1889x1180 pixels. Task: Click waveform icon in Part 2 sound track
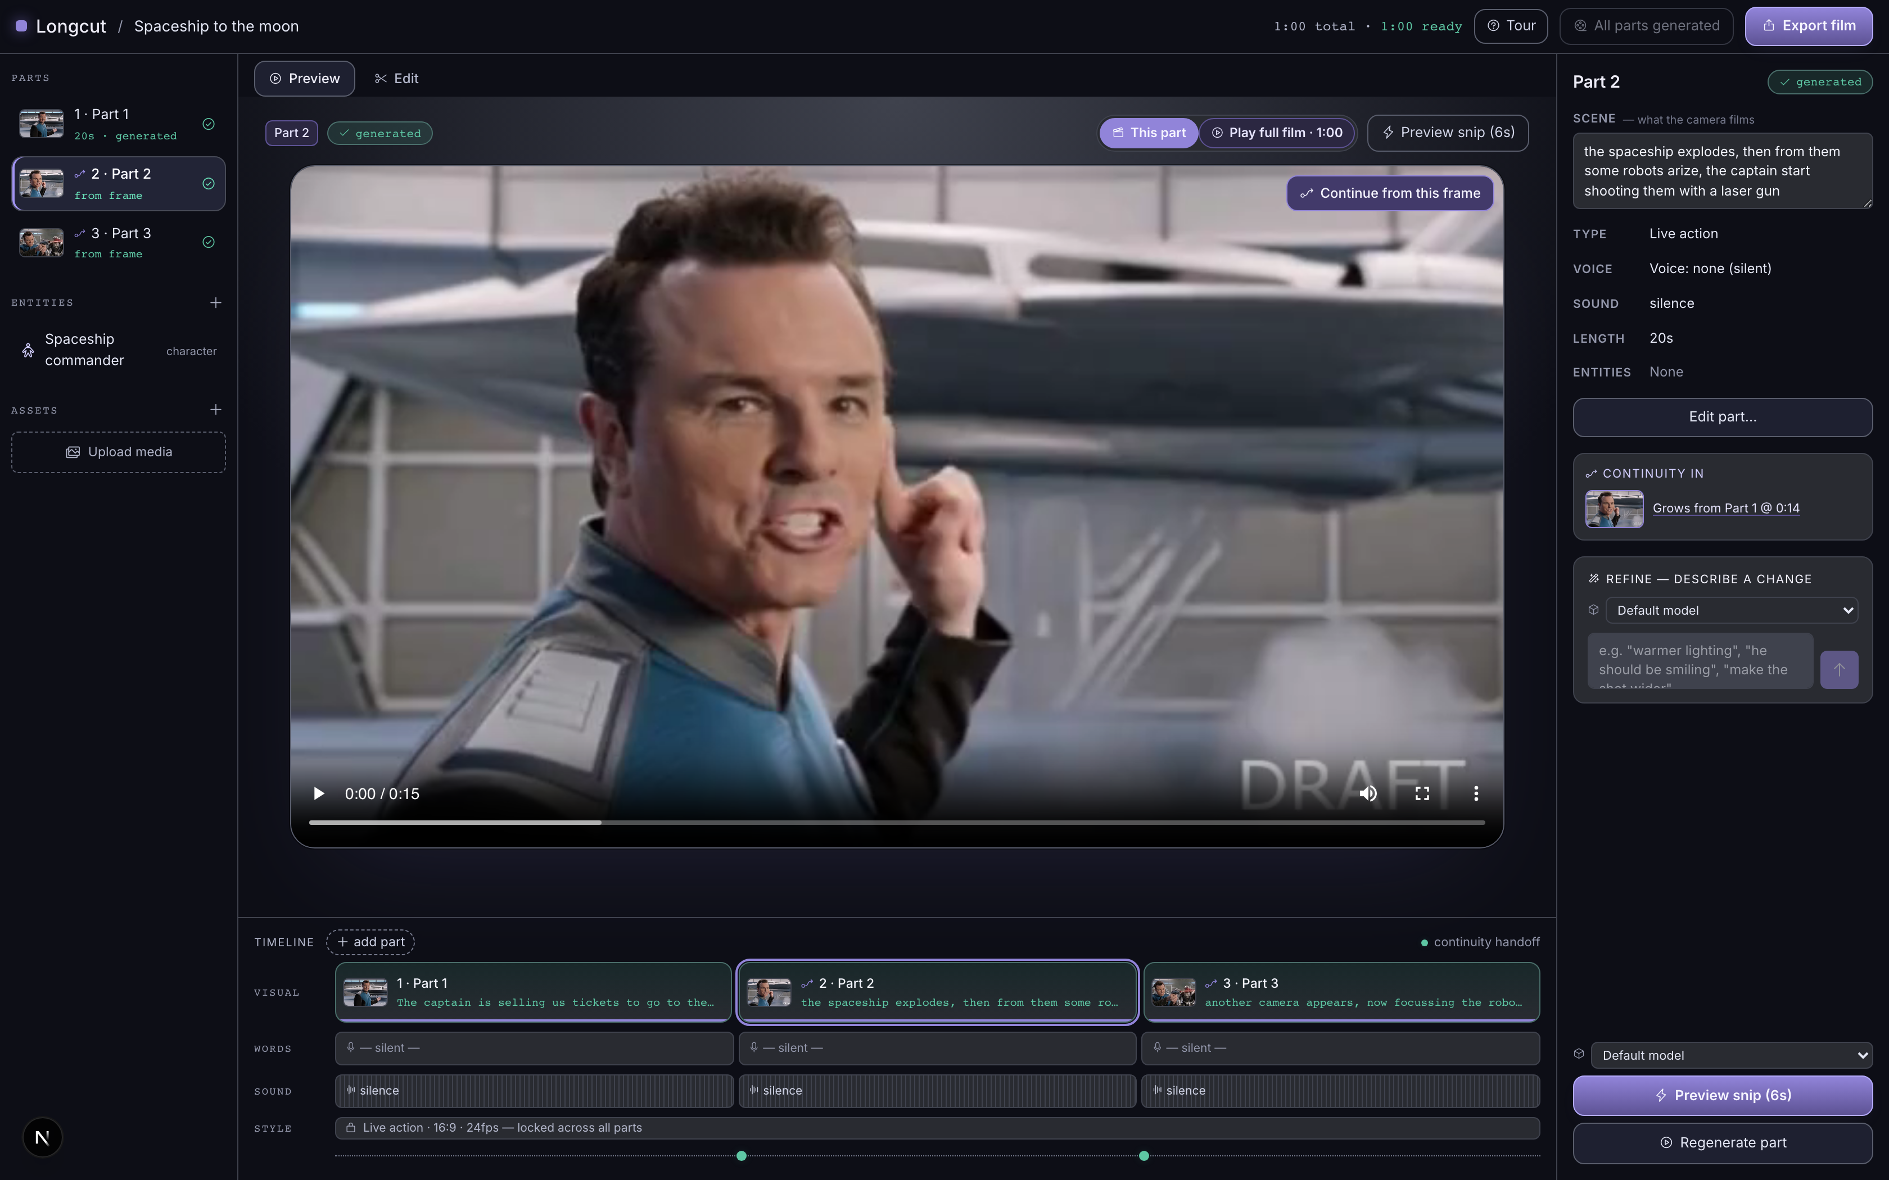[x=754, y=1090]
